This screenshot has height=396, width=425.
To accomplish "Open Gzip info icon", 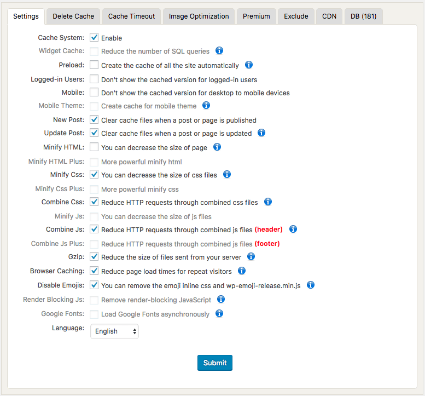I will pyautogui.click(x=251, y=256).
